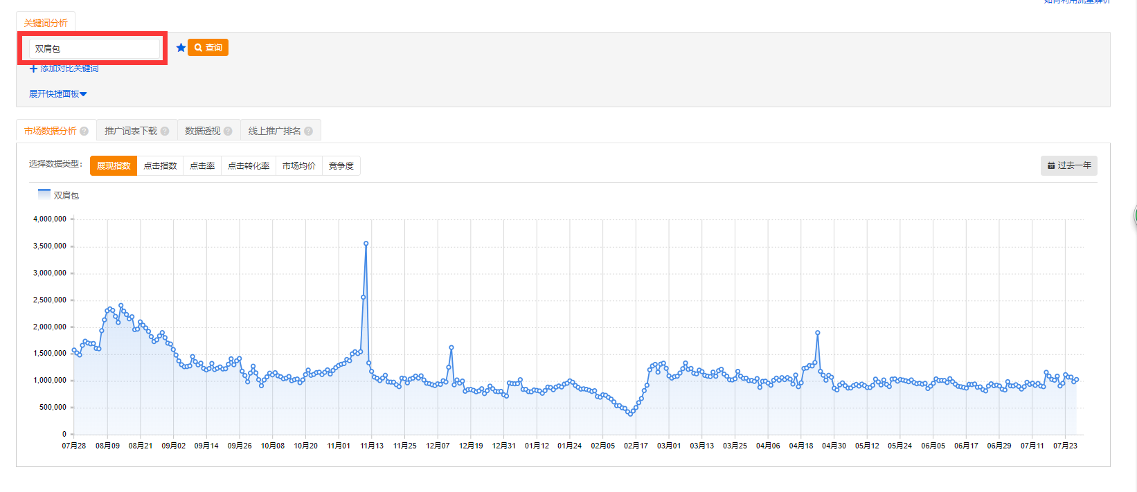This screenshot has height=492, width=1137.
Task: Open the 线上推广排名 tab
Action: (x=274, y=131)
